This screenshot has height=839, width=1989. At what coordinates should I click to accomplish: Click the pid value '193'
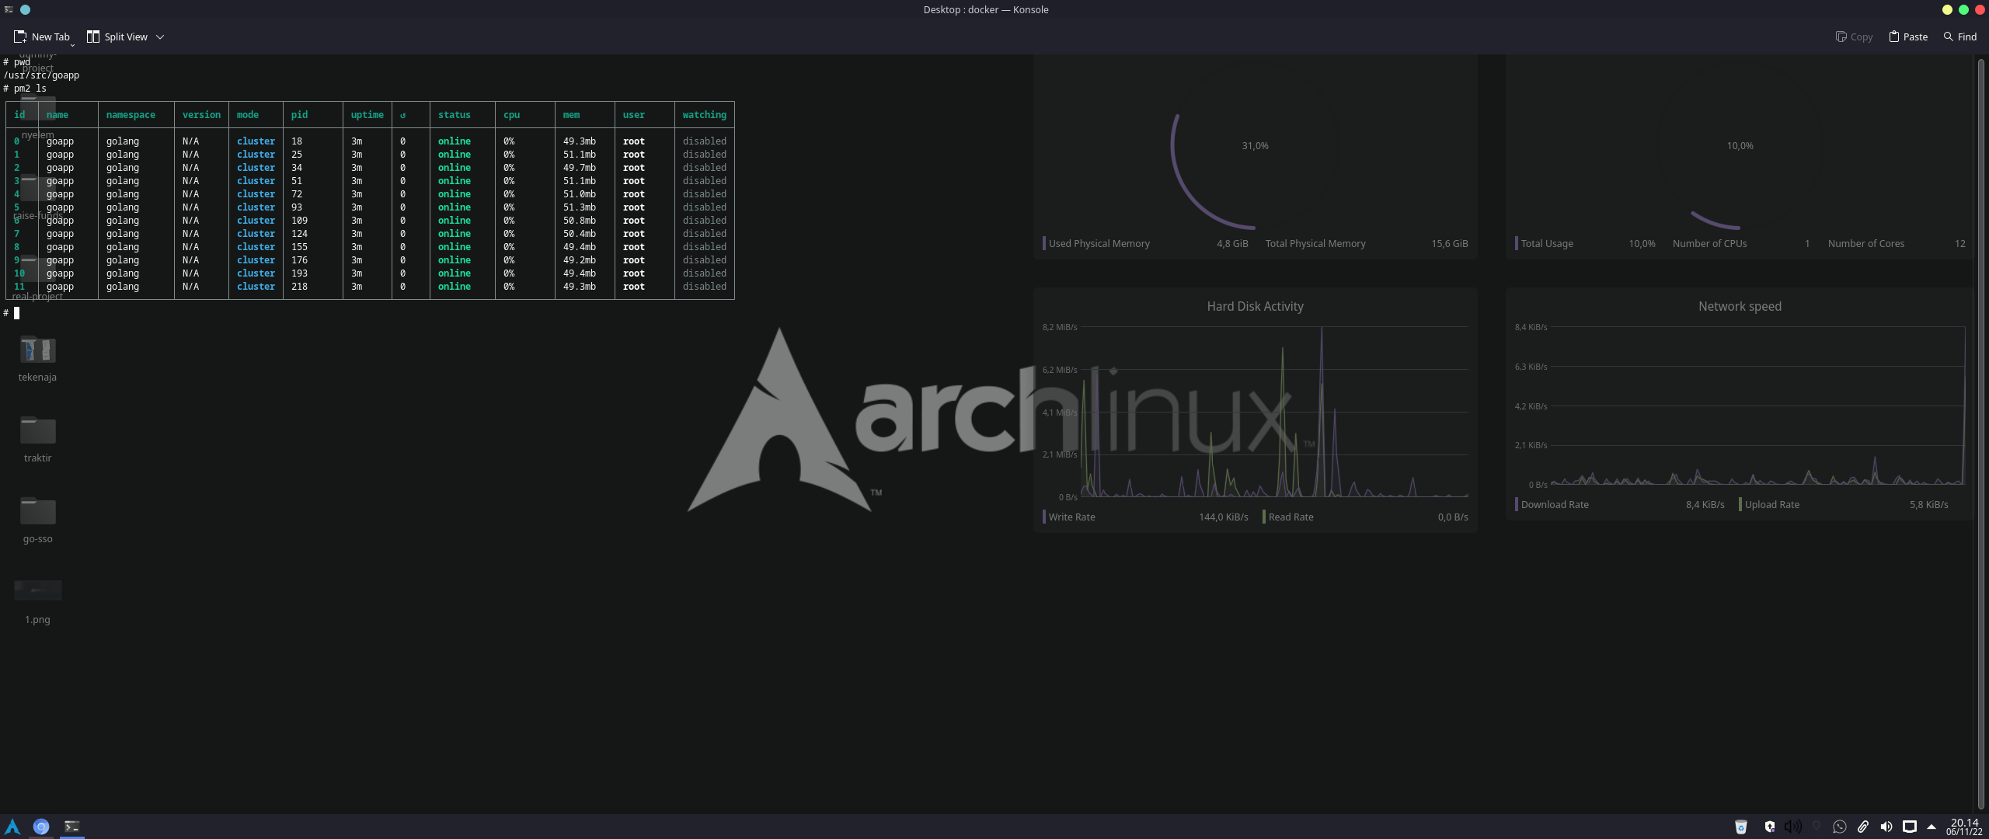pyautogui.click(x=299, y=273)
